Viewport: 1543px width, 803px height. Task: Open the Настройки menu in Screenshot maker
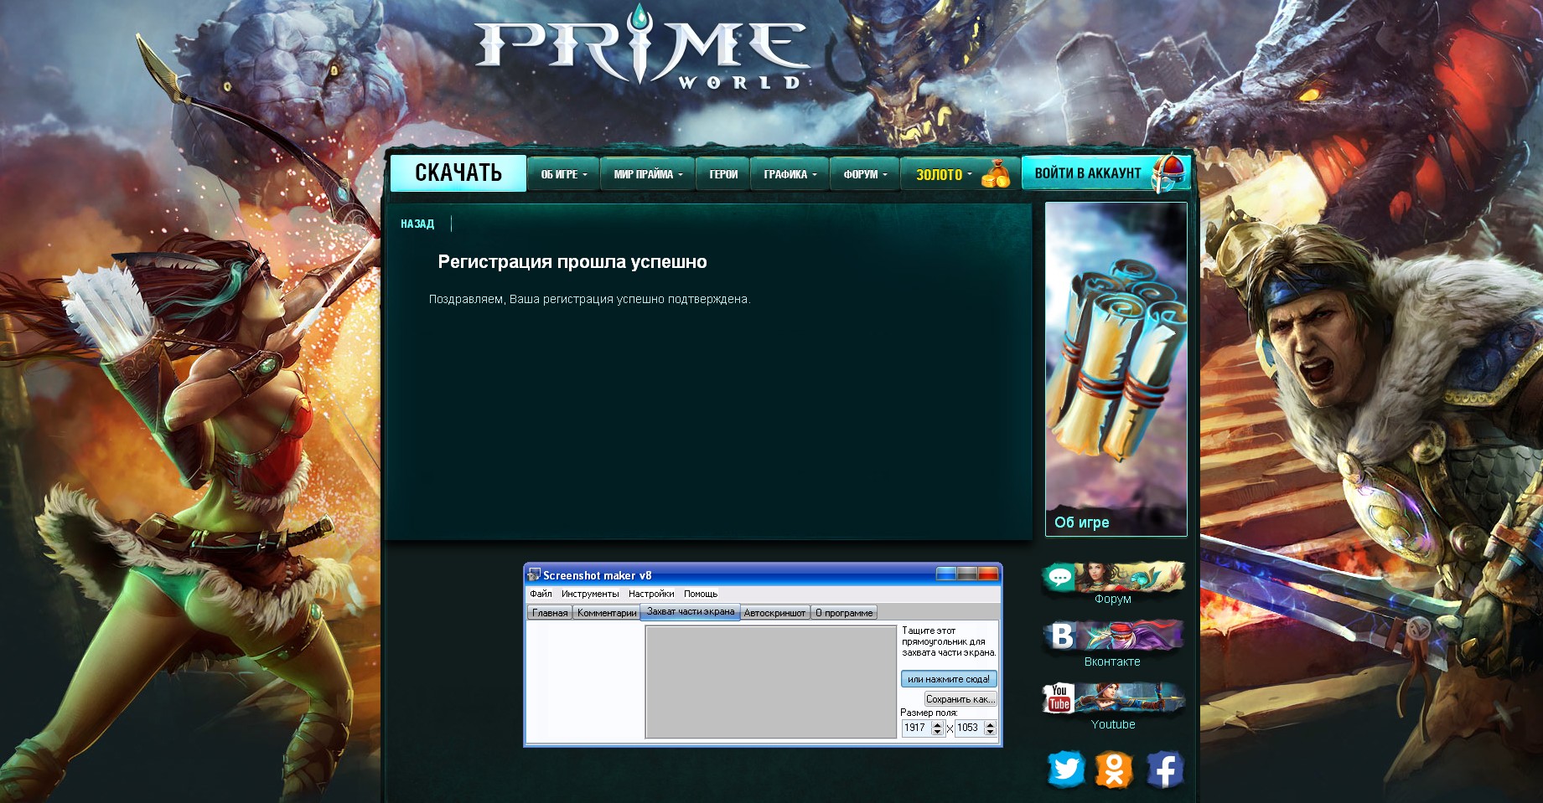click(x=651, y=594)
